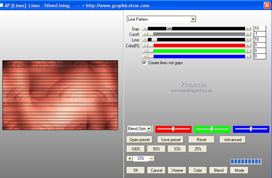Click the Line slider track

click(x=196, y=40)
